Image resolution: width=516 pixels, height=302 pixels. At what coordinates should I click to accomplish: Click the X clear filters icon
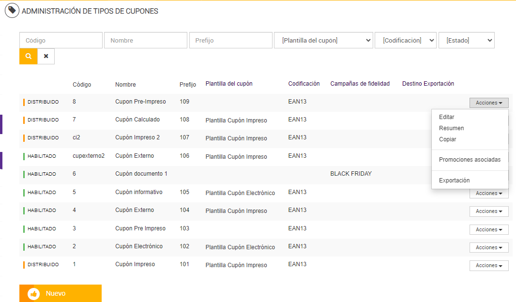(x=46, y=56)
